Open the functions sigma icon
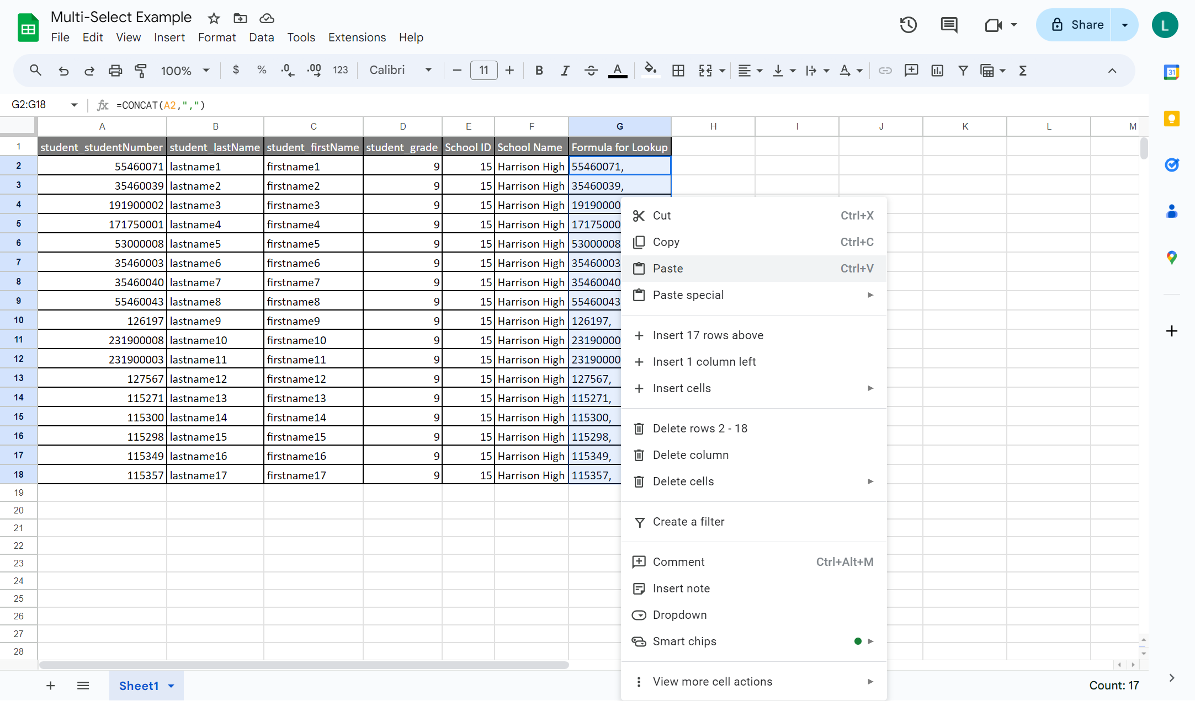 coord(1022,71)
